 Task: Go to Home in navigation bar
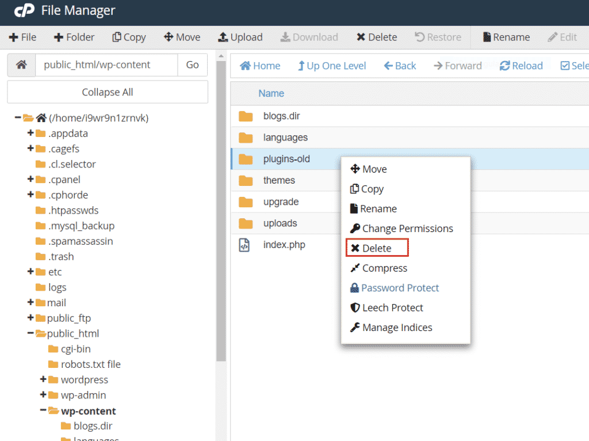260,66
